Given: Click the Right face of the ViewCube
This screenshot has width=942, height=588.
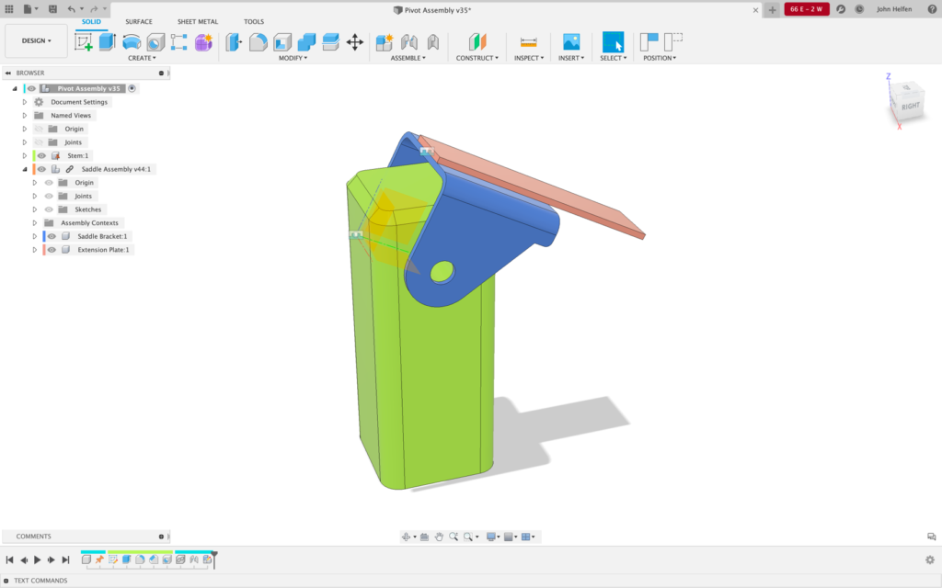Looking at the screenshot, I should pos(911,104).
